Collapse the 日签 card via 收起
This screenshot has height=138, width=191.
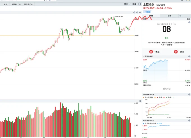pyautogui.click(x=188, y=19)
